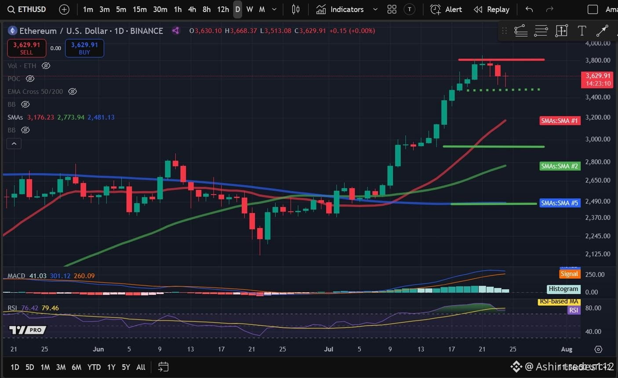Switch to the 12h timeframe
Screen dimensions: 618x378
point(223,9)
